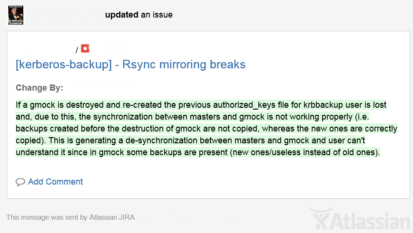Viewport: 413px width, 233px height.
Task: Open the kerberos-backup Rsync mirroring issue link
Action: click(x=130, y=64)
